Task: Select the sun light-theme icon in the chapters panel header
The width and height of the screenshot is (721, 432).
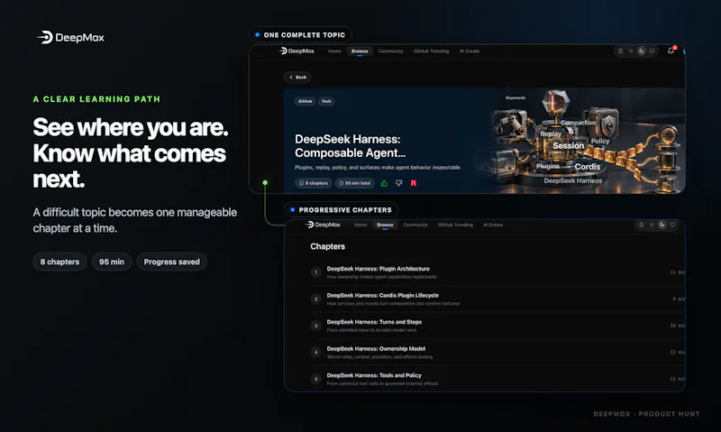Action: (652, 225)
